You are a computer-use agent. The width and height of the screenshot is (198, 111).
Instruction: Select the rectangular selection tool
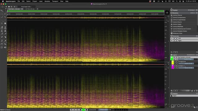pos(2,14)
